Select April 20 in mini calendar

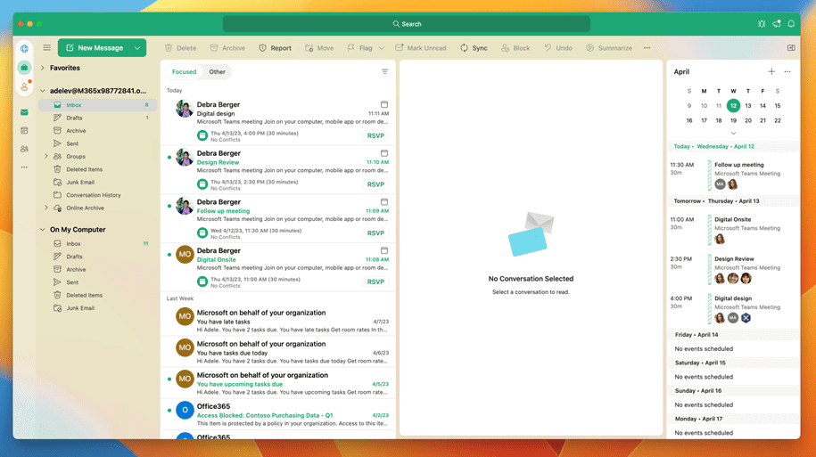[748, 120]
